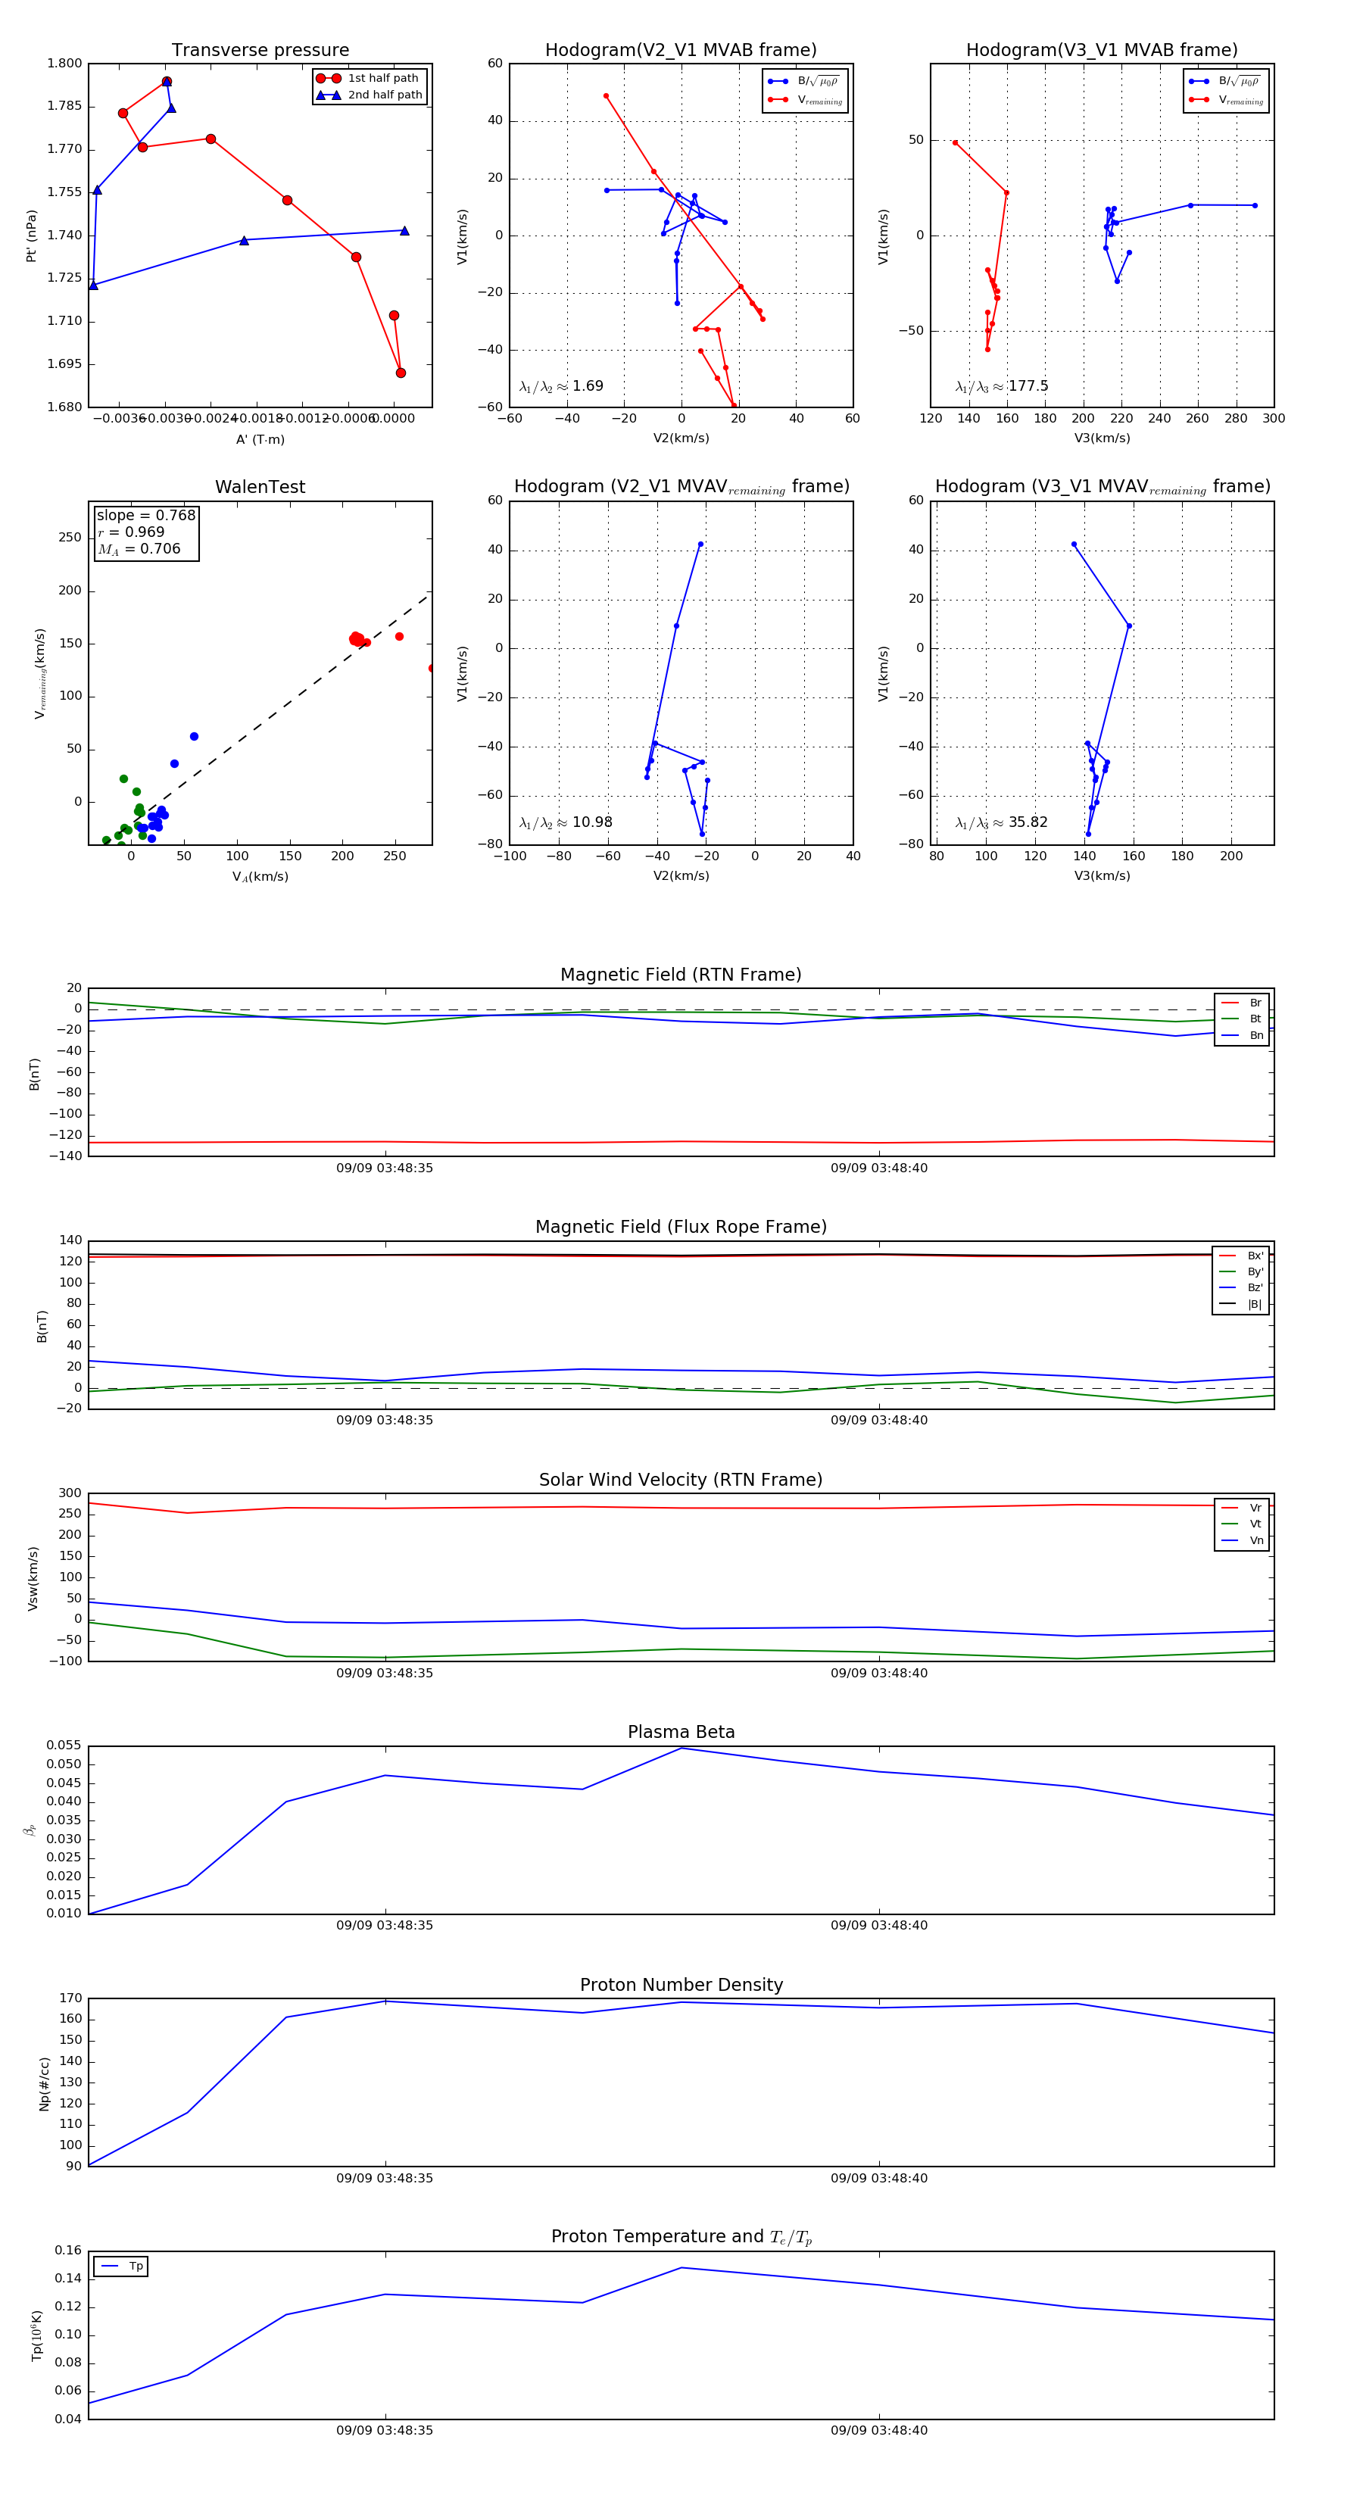Click the 'M_A = 0.706' text
The height and width of the screenshot is (2499, 1363).
coord(139,549)
